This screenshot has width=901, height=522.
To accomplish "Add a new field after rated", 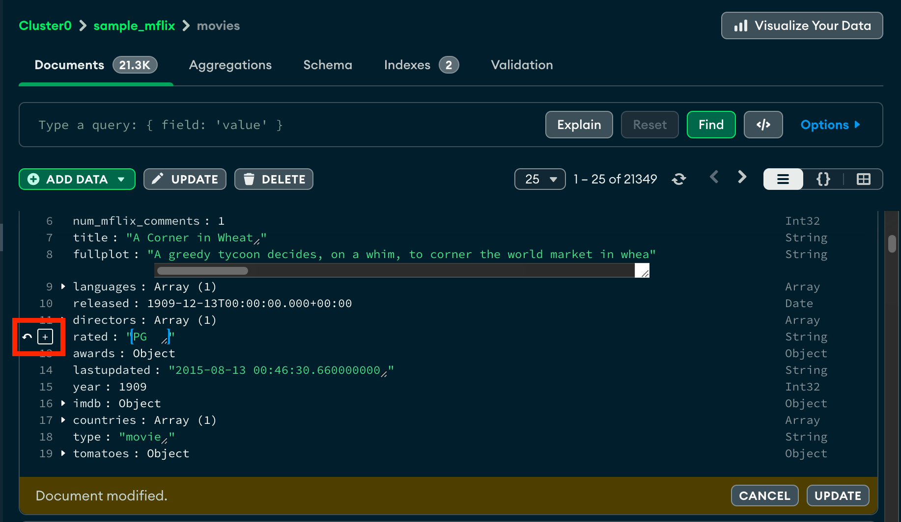I will tap(46, 337).
